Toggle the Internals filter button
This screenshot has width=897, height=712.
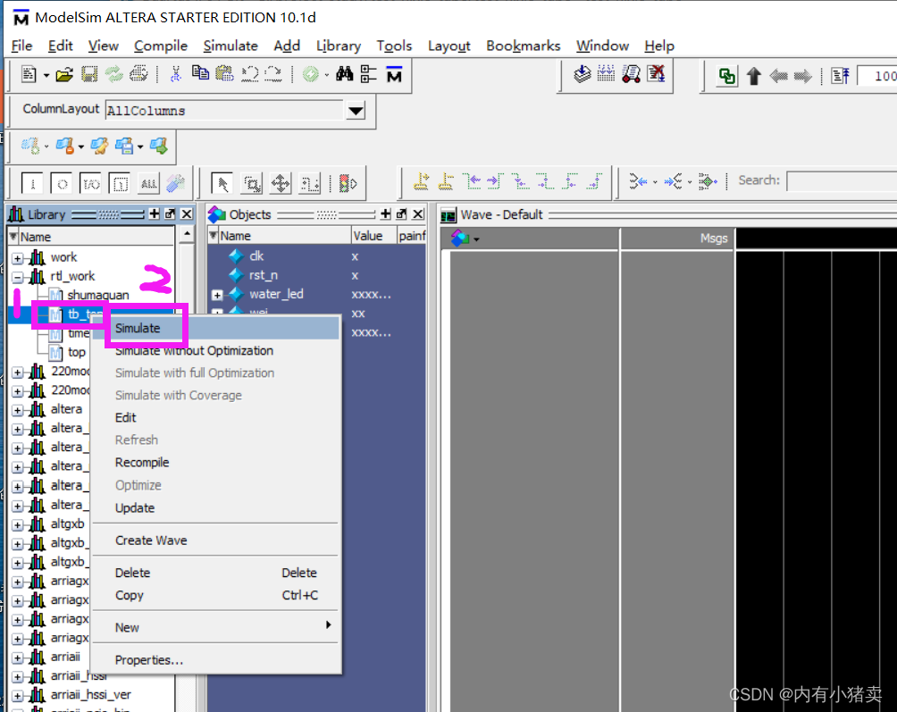point(120,184)
